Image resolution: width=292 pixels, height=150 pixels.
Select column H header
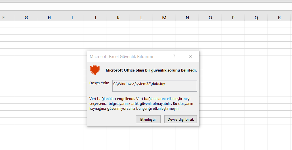pyautogui.click(x=49, y=18)
